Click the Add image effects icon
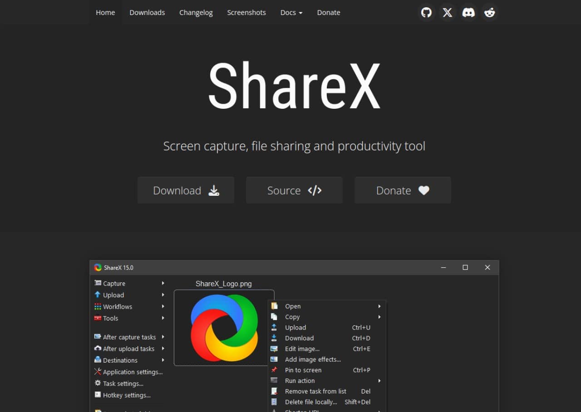Viewport: 581px width, 412px height. point(274,359)
